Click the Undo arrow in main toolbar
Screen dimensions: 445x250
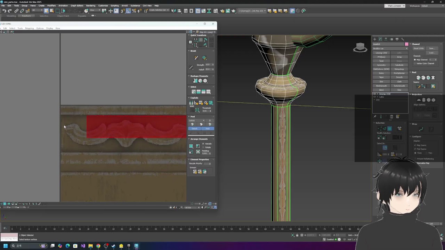(x=4, y=11)
